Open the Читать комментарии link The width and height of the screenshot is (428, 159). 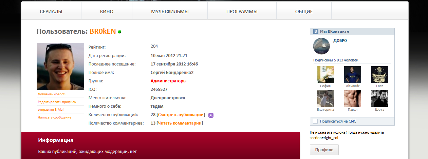pyautogui.click(x=180, y=123)
